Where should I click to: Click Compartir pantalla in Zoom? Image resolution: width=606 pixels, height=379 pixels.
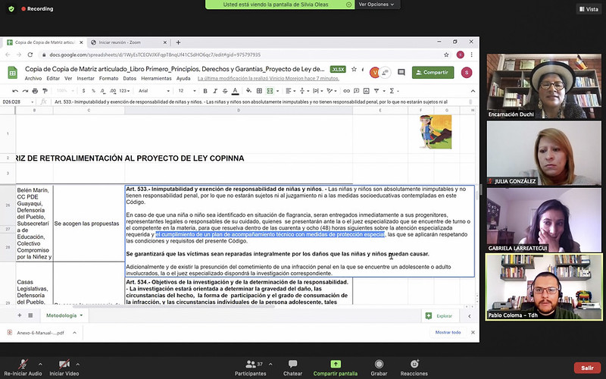click(335, 368)
